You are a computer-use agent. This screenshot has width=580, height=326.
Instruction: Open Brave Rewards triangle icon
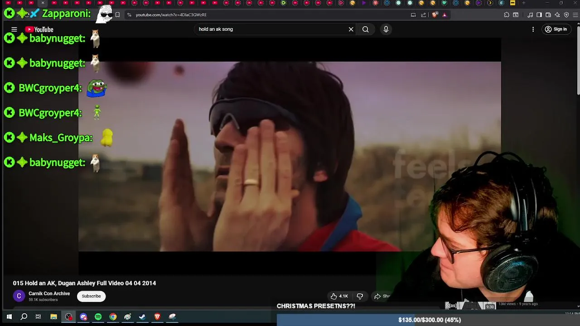tap(445, 15)
